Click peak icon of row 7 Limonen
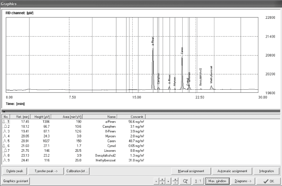Viewport: 282px width, 186px height. pos(5,151)
